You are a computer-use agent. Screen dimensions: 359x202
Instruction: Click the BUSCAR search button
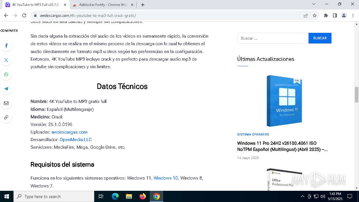(320, 38)
